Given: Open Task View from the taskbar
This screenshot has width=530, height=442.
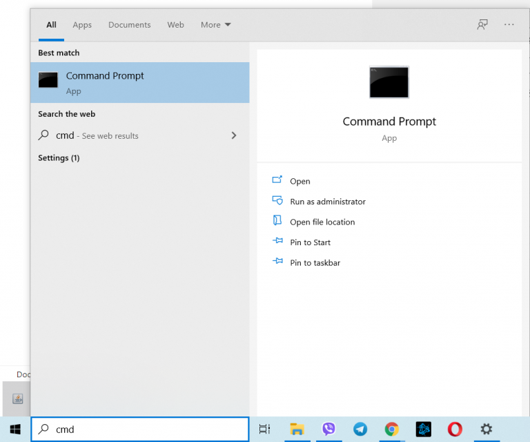Looking at the screenshot, I should 264,429.
